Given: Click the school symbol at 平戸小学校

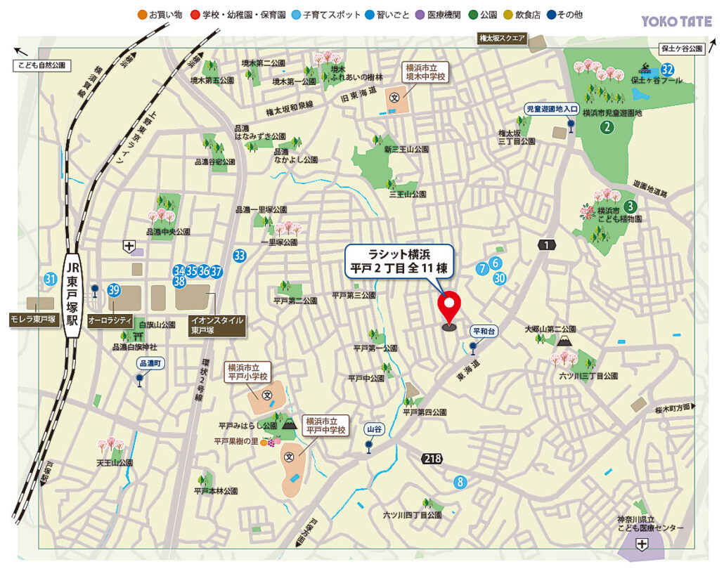Looking at the screenshot, I should click(x=267, y=395).
